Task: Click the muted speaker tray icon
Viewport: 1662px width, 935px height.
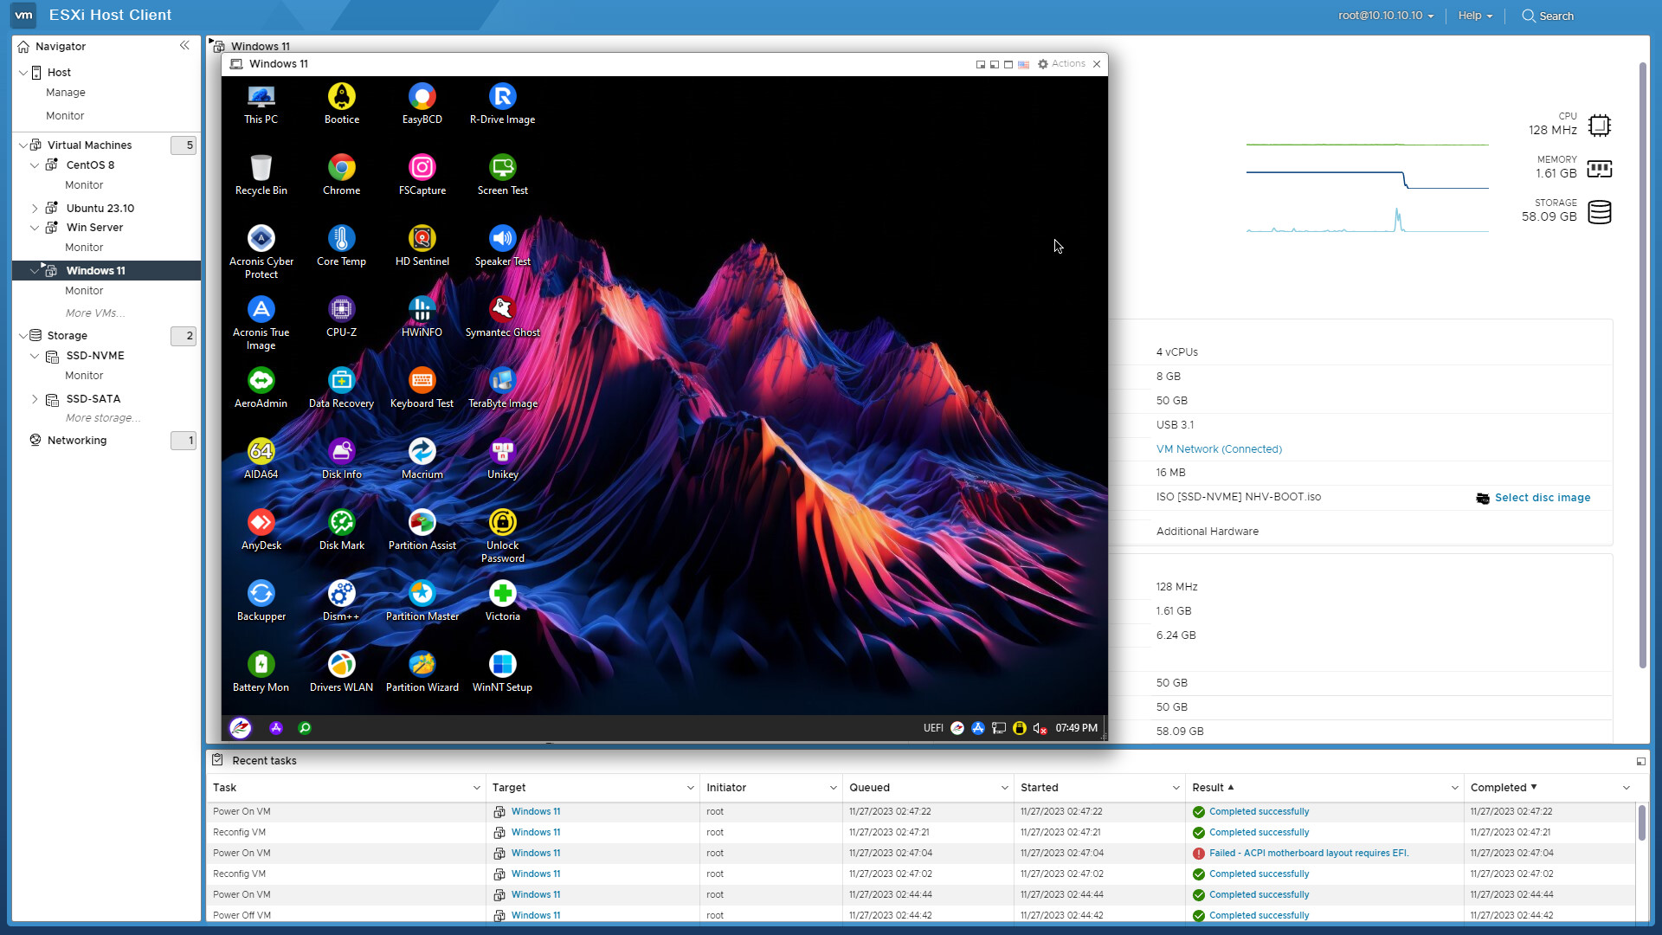Action: click(x=1040, y=728)
